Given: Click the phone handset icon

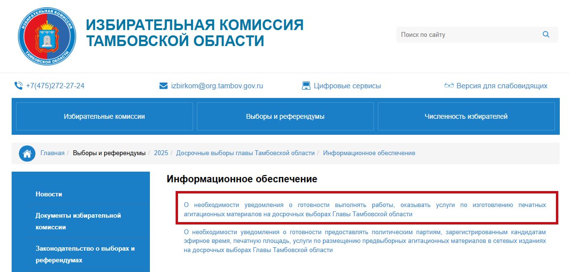Looking at the screenshot, I should coord(18,86).
